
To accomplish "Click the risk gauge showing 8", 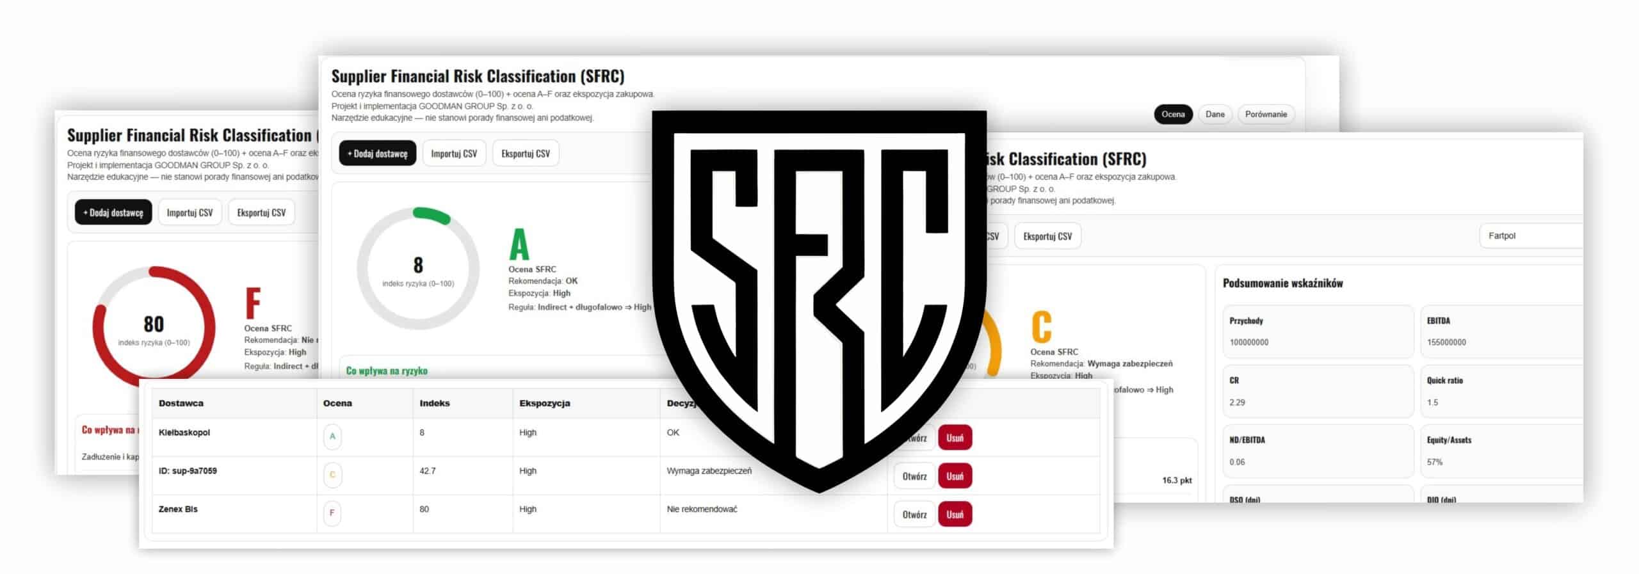I will [418, 269].
